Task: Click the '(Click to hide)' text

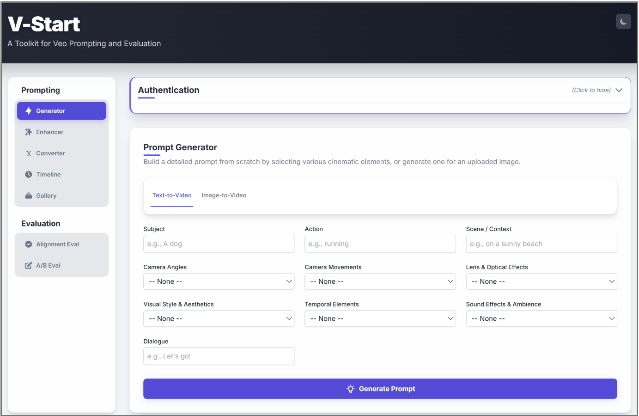Action: click(591, 90)
